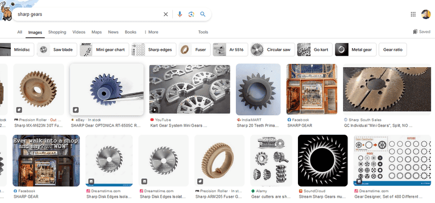Open the IndiaMART dark gear image

coord(258,89)
